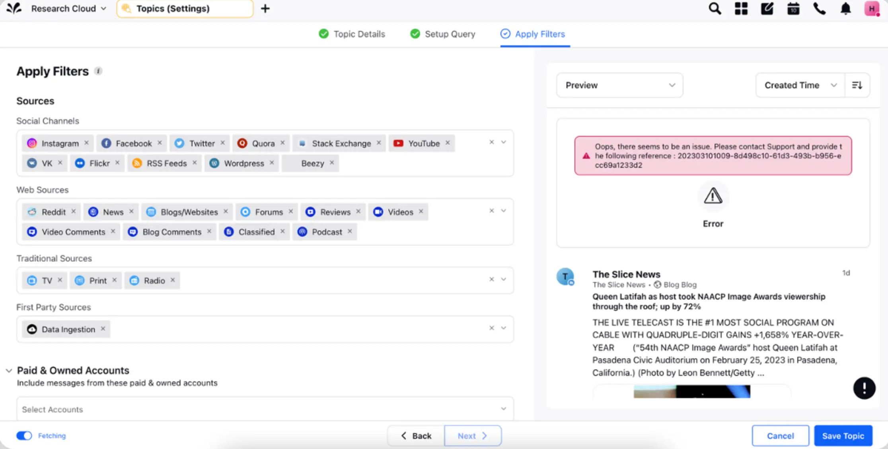Click the Queen Latifah article headline

click(x=709, y=302)
